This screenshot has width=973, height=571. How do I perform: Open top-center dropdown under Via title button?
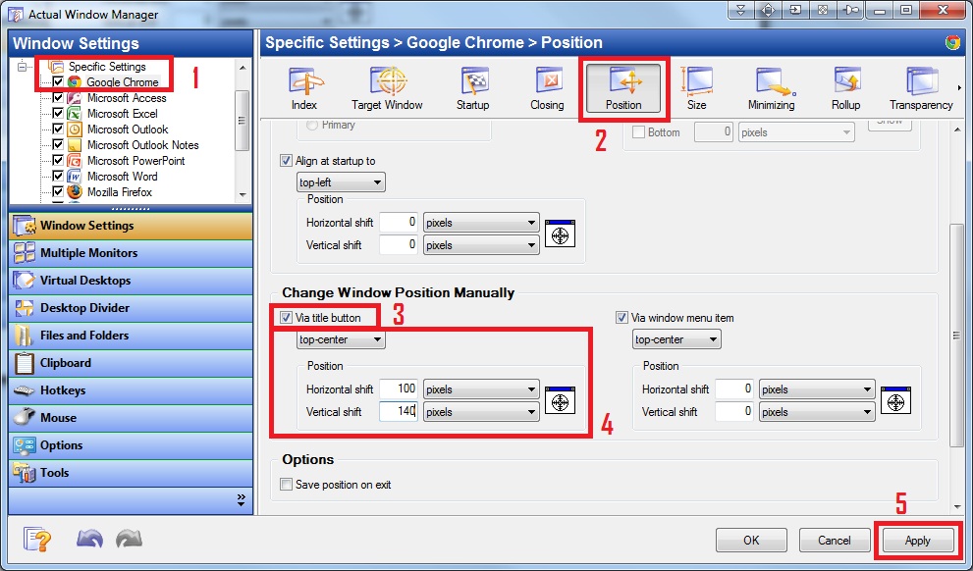coord(341,339)
